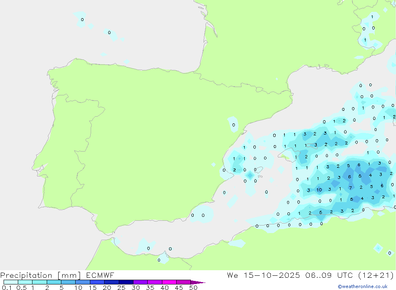Choose the 2–5 mm legend color box
The image size is (396, 290).
[54, 282]
